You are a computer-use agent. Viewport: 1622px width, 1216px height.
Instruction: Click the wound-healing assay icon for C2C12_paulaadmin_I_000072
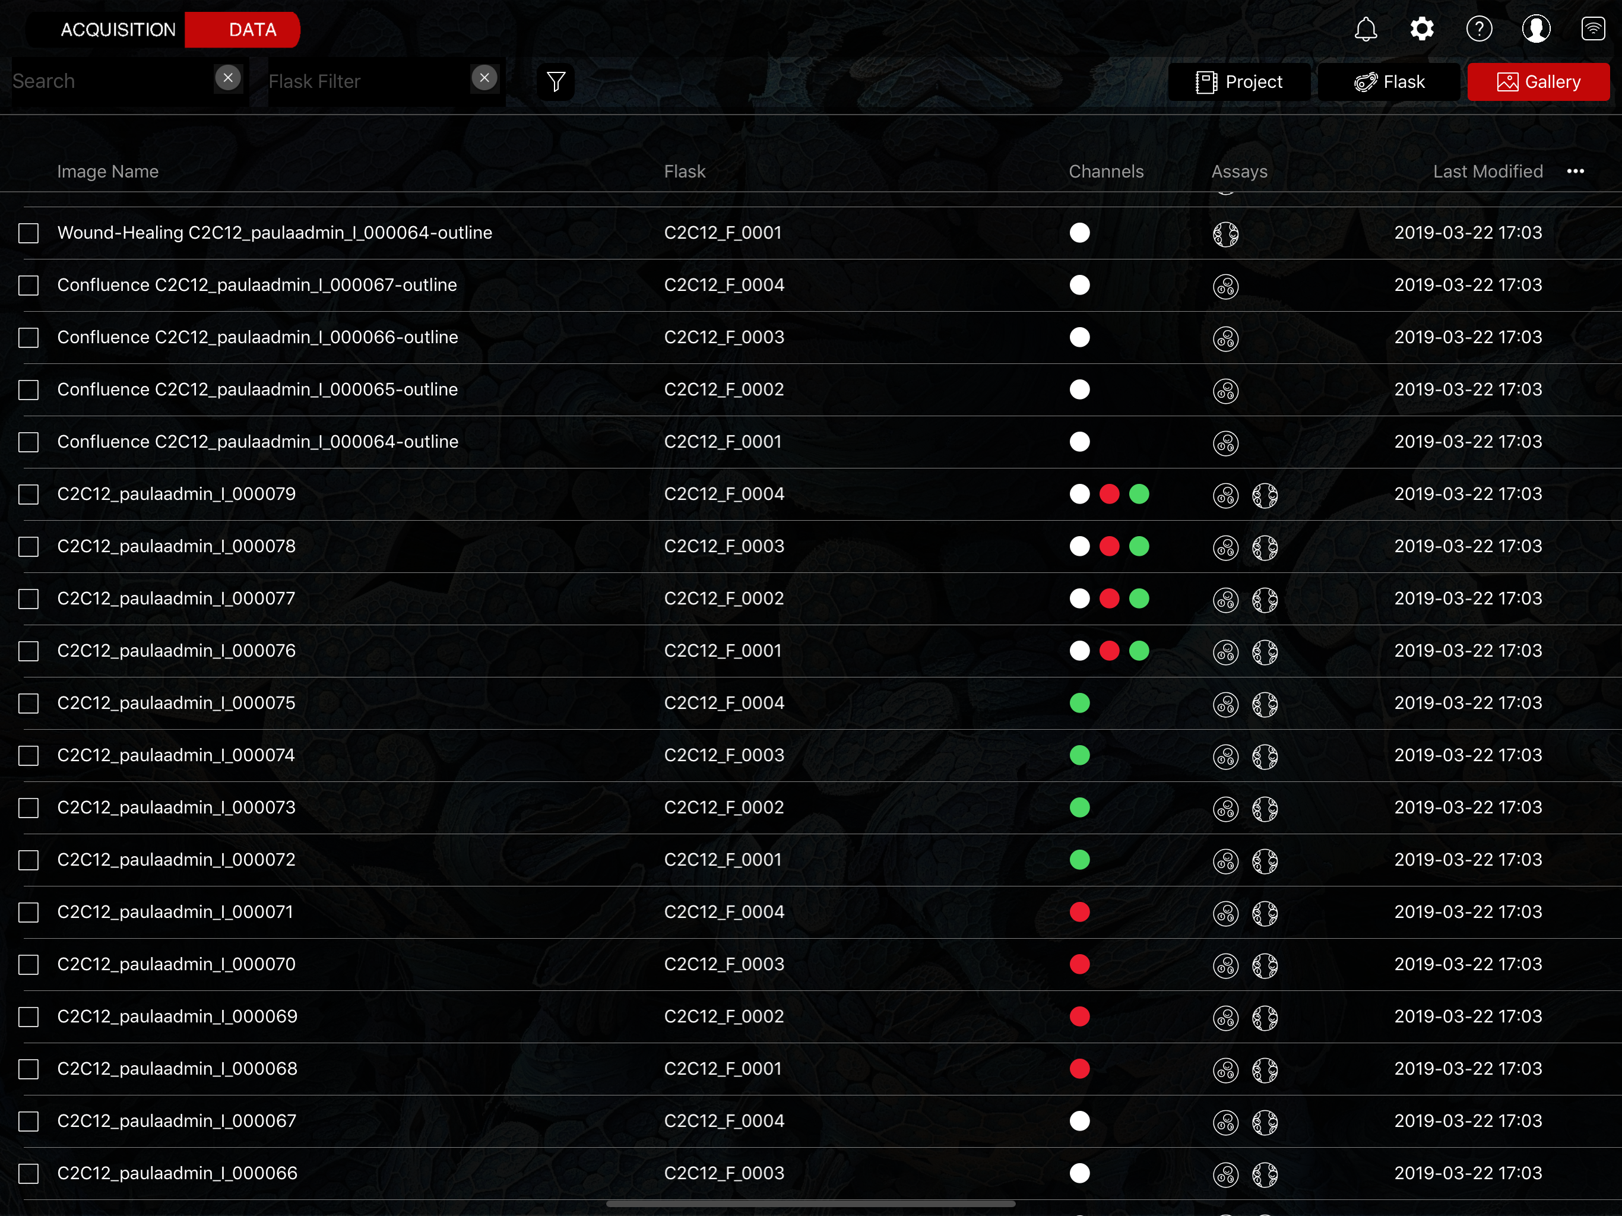pyautogui.click(x=1265, y=861)
